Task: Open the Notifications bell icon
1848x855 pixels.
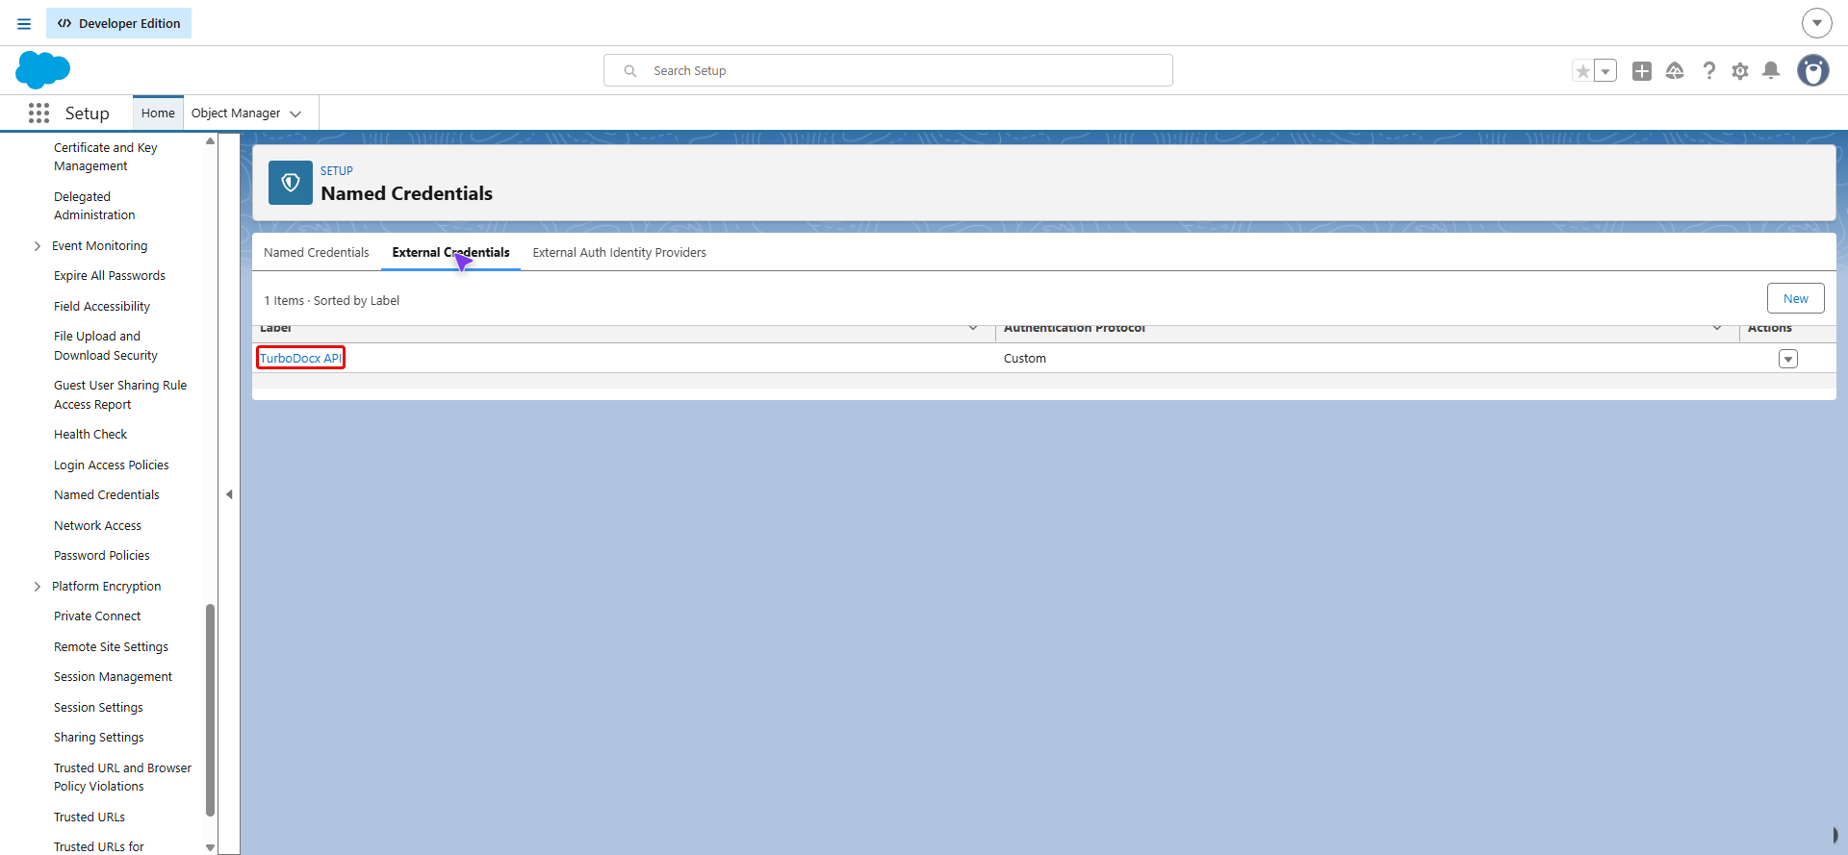Action: pos(1771,70)
